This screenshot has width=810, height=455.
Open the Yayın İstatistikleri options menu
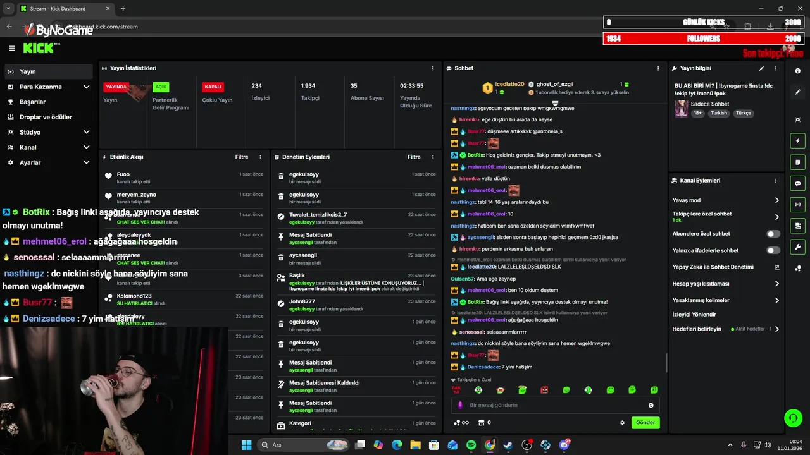click(x=433, y=68)
